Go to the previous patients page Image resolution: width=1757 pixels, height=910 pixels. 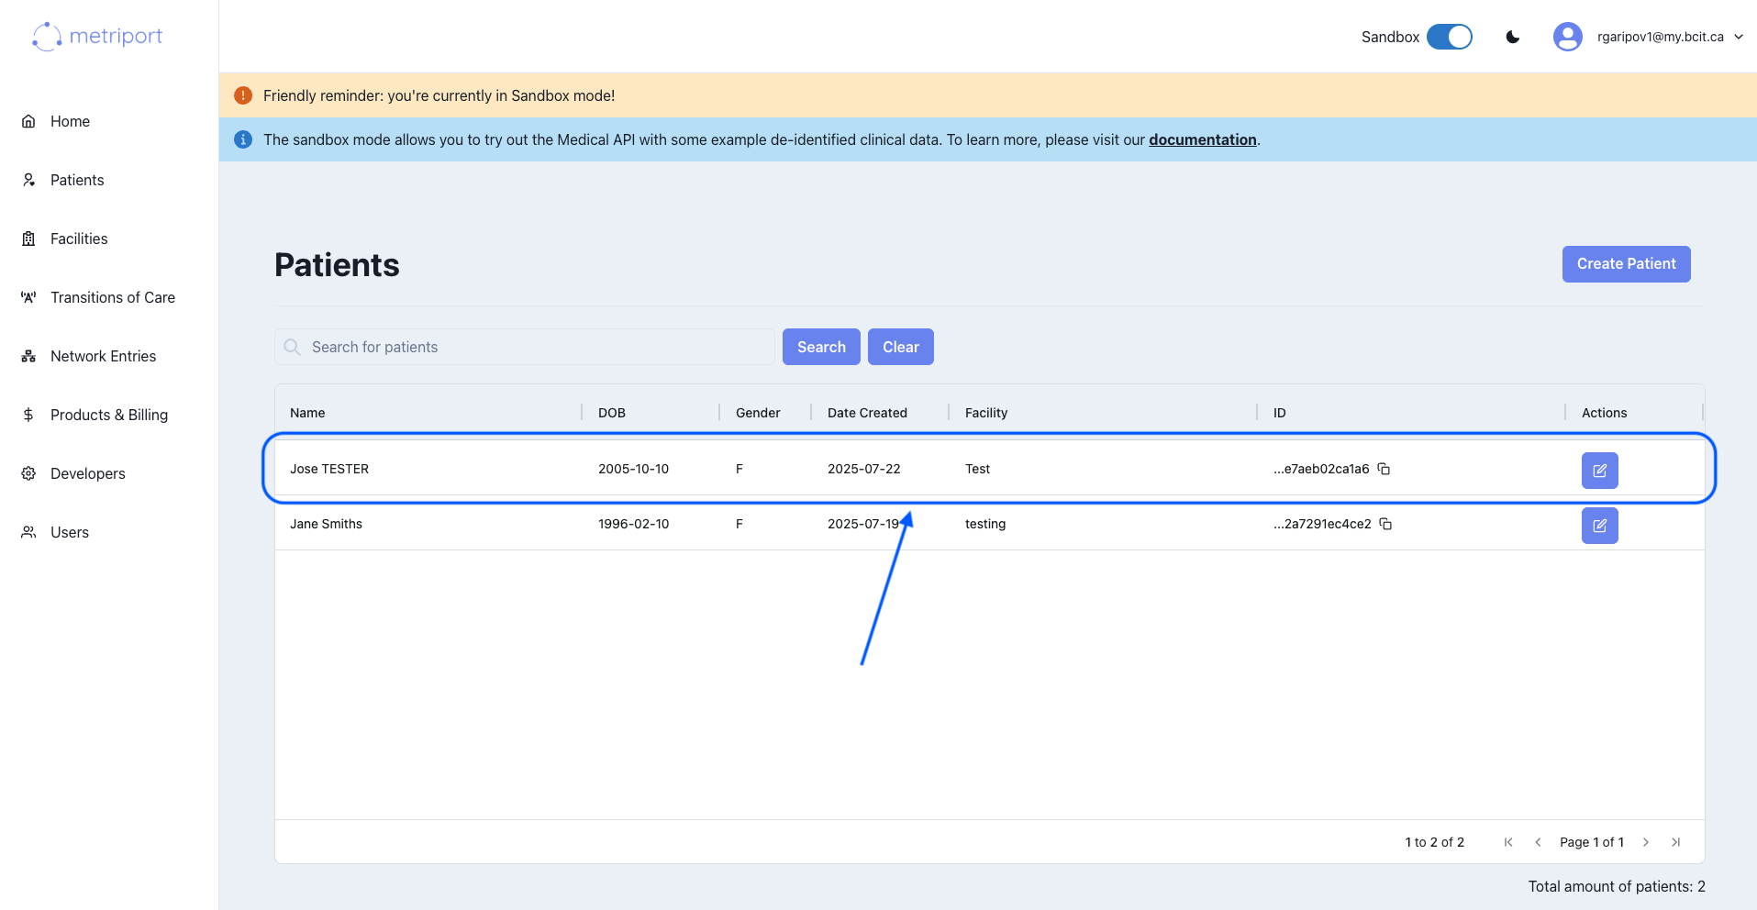[1539, 841]
